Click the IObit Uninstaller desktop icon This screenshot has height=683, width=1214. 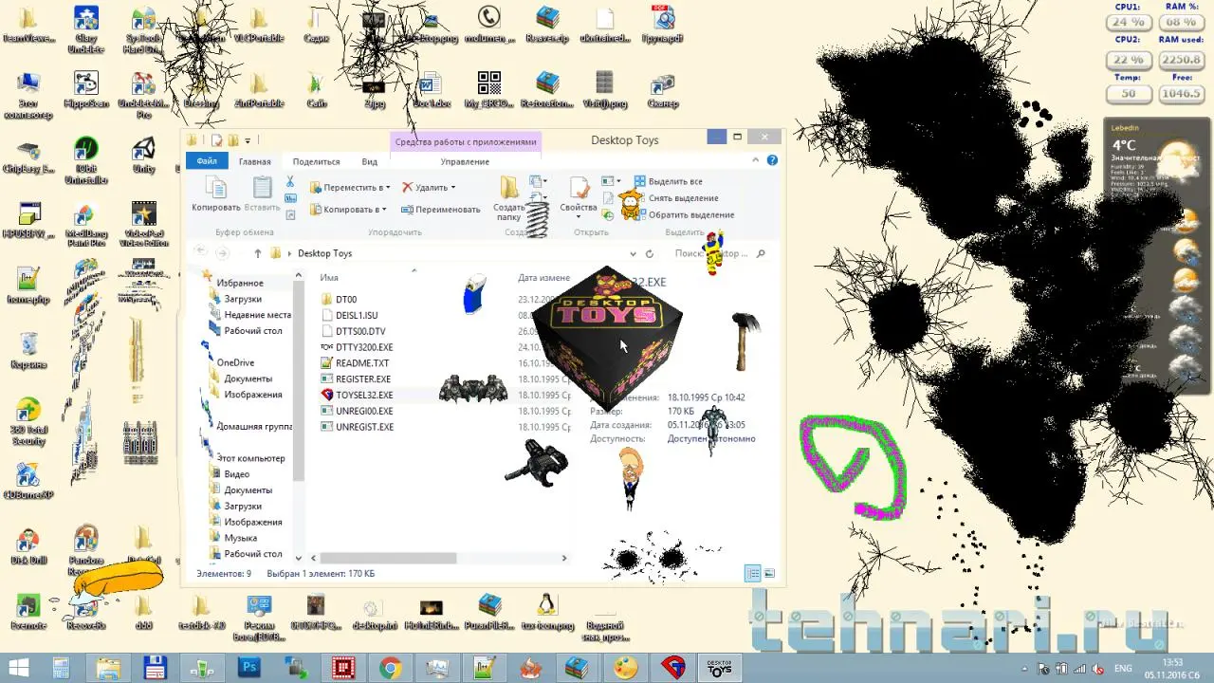[x=86, y=161]
